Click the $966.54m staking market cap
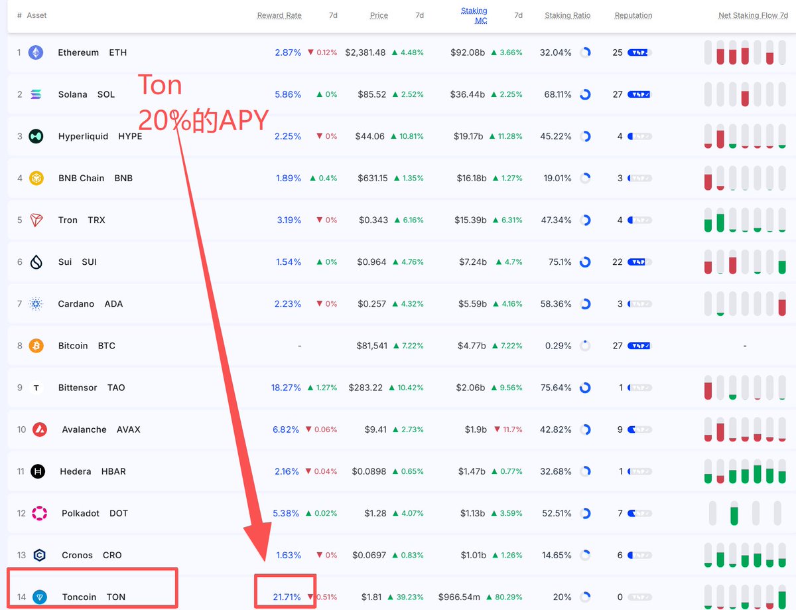Screen dimensions: 796x610 tap(460, 597)
